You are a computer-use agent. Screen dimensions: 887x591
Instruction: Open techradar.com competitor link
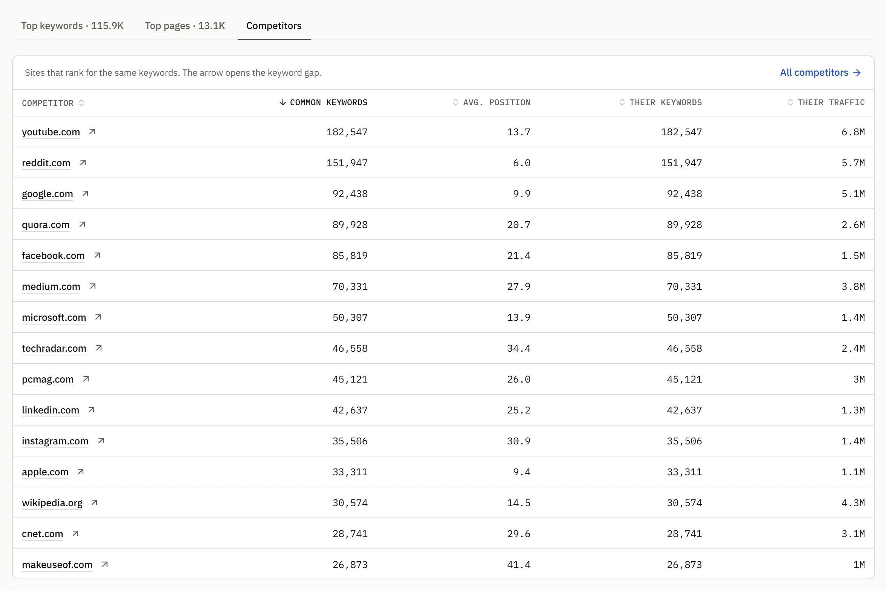54,348
